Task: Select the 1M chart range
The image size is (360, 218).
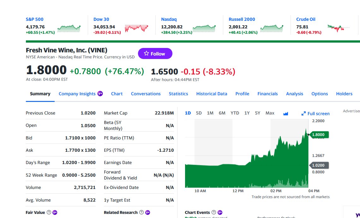Action: 210,113
